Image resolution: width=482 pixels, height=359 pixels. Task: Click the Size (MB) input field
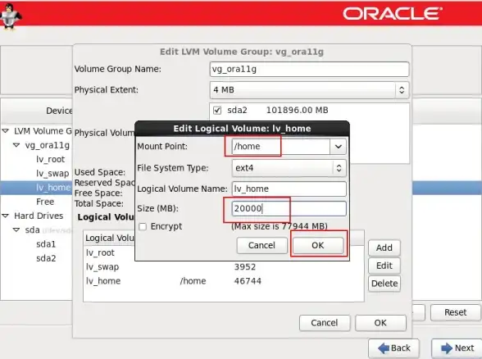[x=289, y=209]
